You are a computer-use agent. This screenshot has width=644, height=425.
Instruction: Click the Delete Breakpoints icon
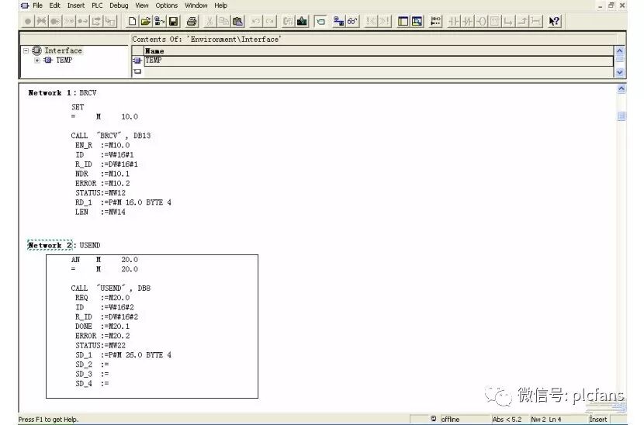[41, 21]
